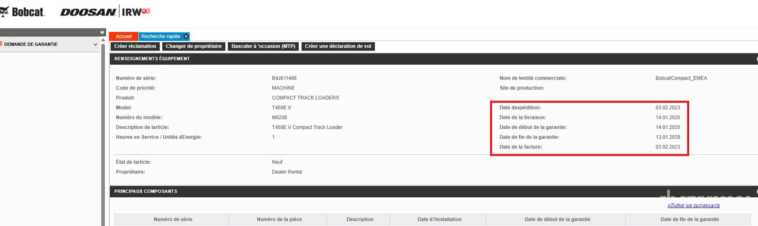
Task: Switch to the Accueil tab
Action: (124, 36)
